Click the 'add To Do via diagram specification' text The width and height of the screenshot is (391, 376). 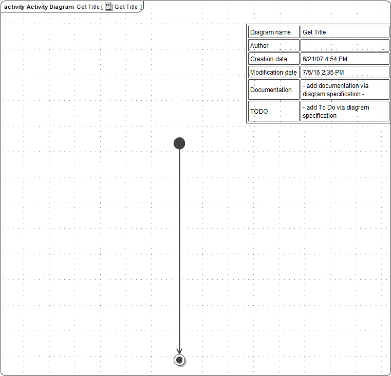tap(336, 111)
